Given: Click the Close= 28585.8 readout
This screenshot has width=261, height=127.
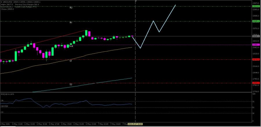Looking at the screenshot, I should pos(7,9).
